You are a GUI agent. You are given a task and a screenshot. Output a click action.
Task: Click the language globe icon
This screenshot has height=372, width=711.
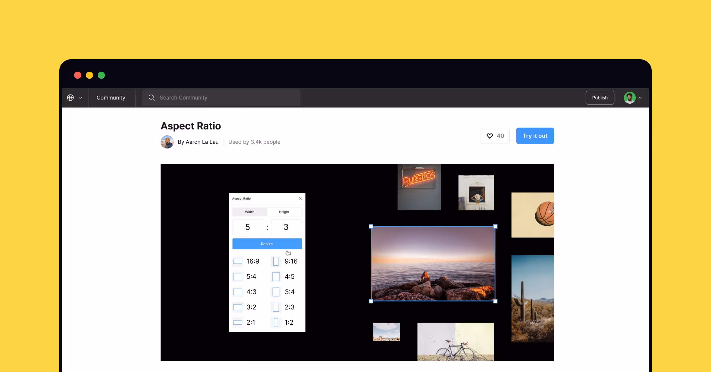click(x=71, y=97)
